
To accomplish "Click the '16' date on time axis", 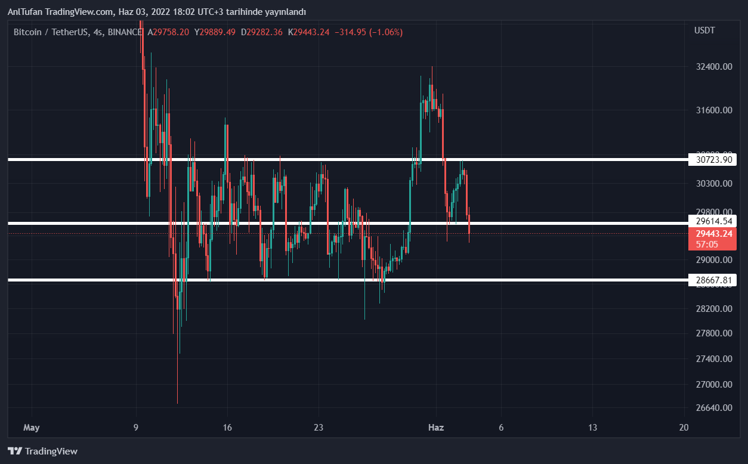I will pyautogui.click(x=227, y=428).
